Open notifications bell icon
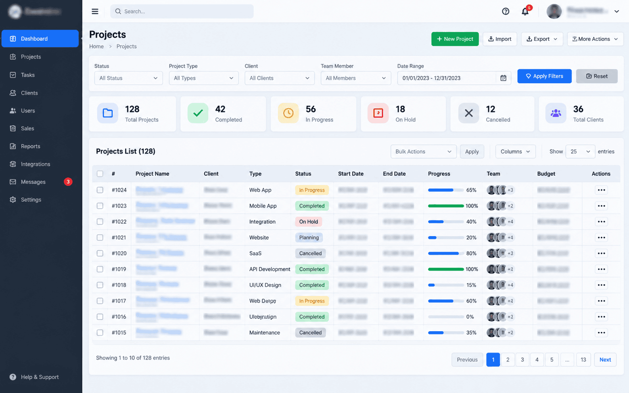 pos(525,11)
